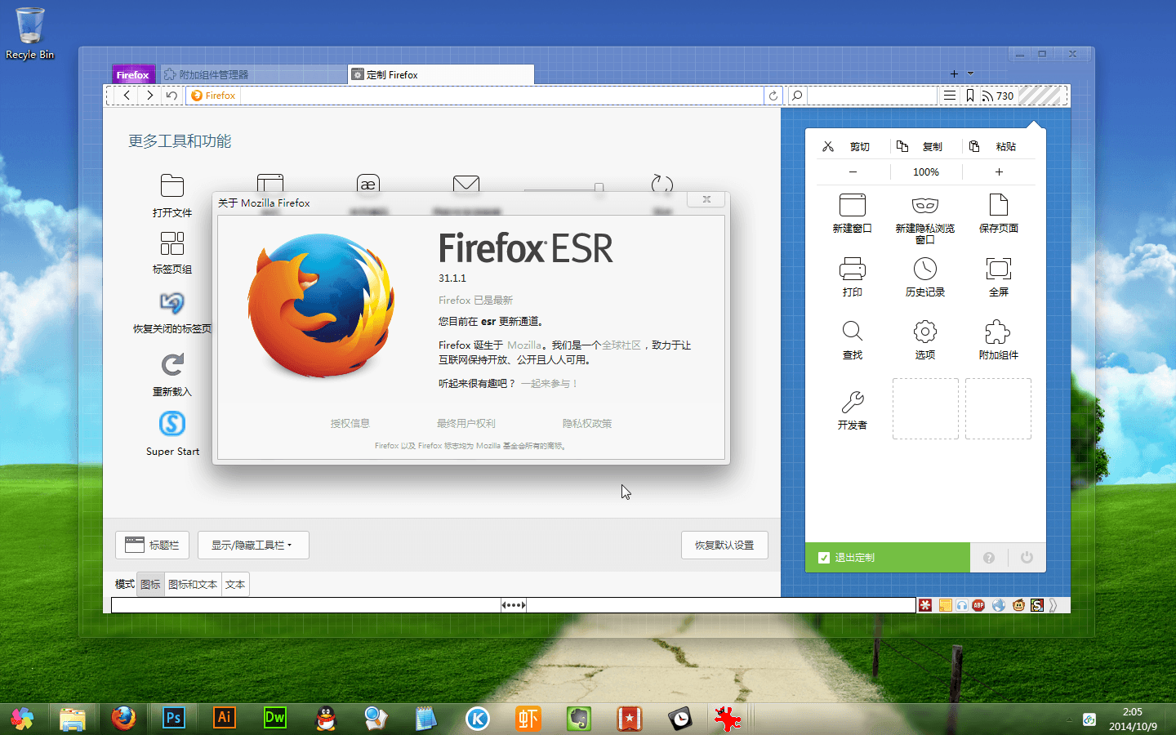Click the 新建窗口 new window icon
Image resolution: width=1176 pixels, height=735 pixels.
click(853, 204)
